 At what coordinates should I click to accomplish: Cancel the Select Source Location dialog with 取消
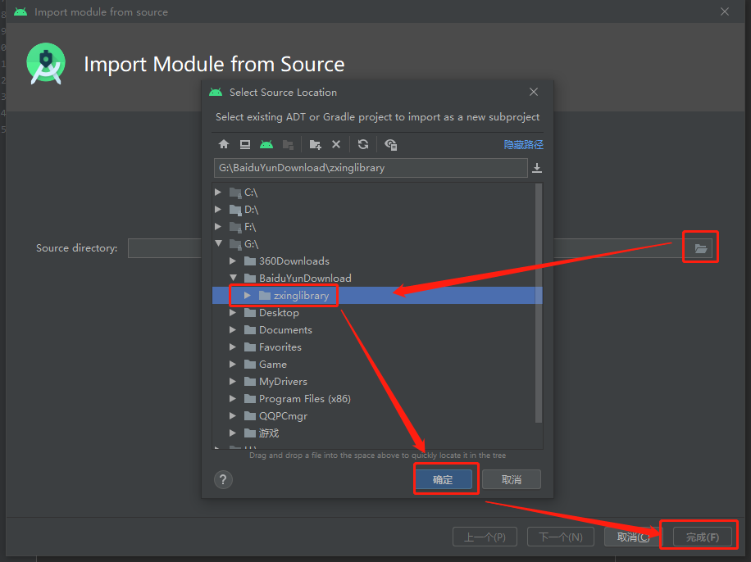click(x=512, y=479)
